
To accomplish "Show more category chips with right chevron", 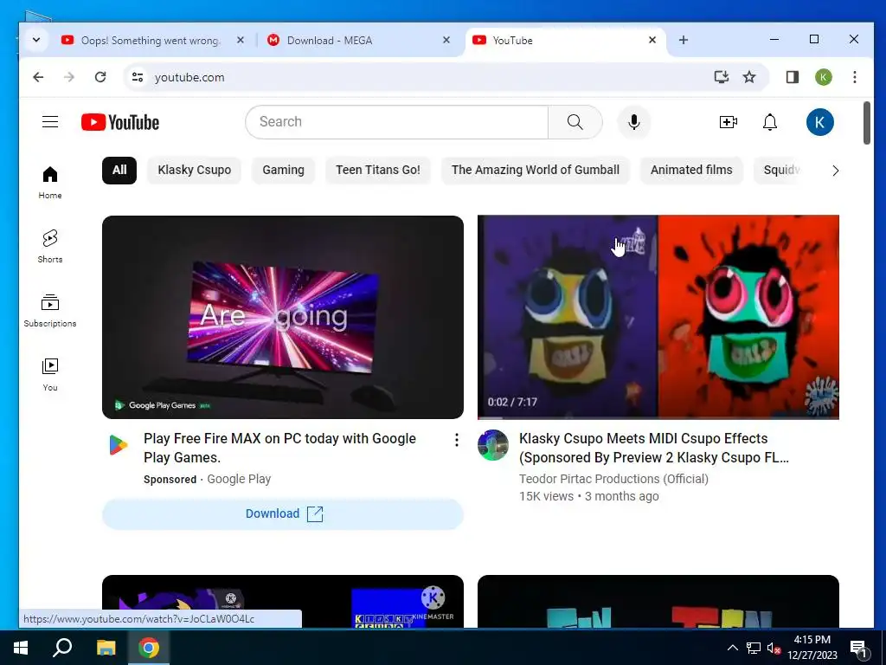I will pyautogui.click(x=835, y=171).
